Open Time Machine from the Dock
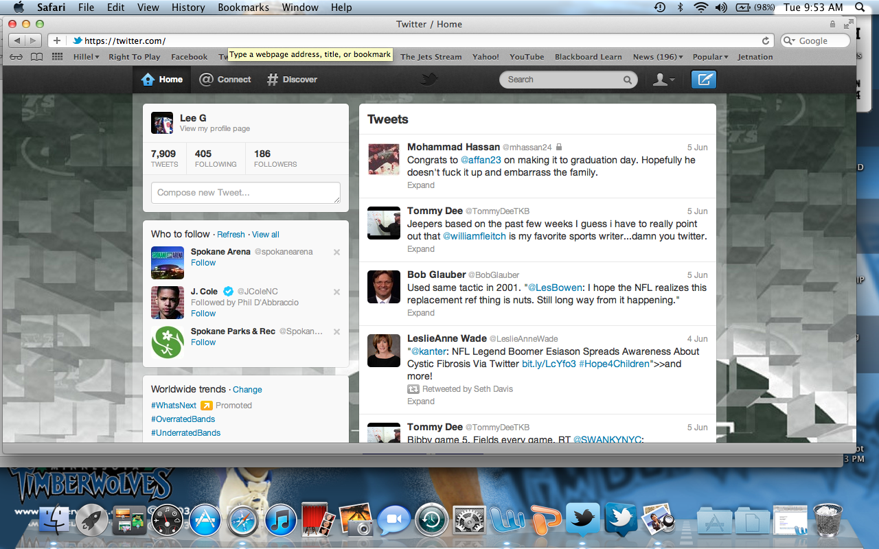The width and height of the screenshot is (879, 549). coord(431,521)
